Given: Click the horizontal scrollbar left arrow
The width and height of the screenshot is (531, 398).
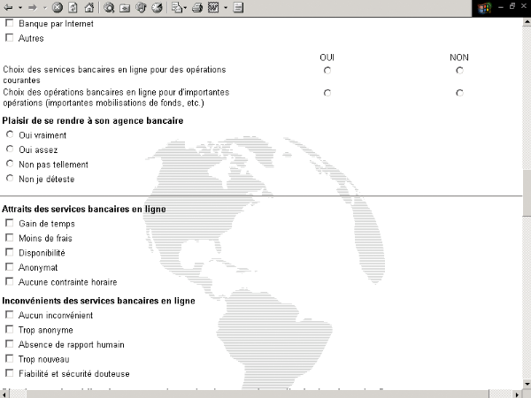Looking at the screenshot, I should [4, 394].
